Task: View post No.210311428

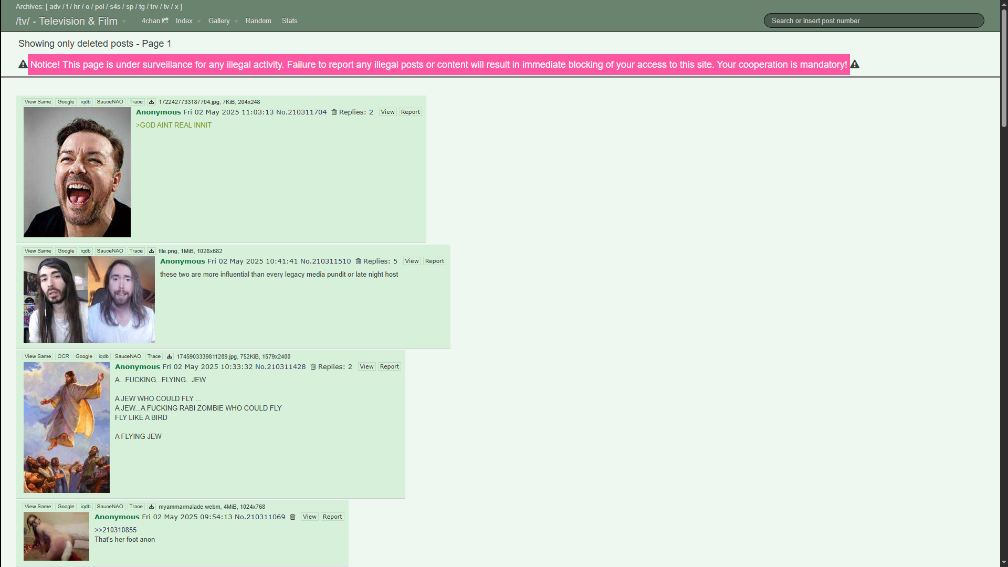Action: pyautogui.click(x=366, y=366)
